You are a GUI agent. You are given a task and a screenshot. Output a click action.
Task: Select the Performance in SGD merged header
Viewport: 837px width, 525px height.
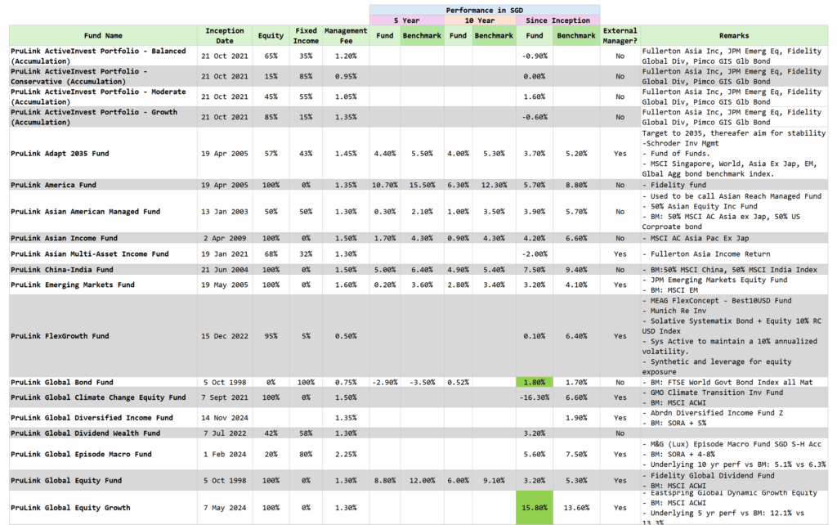[485, 9]
